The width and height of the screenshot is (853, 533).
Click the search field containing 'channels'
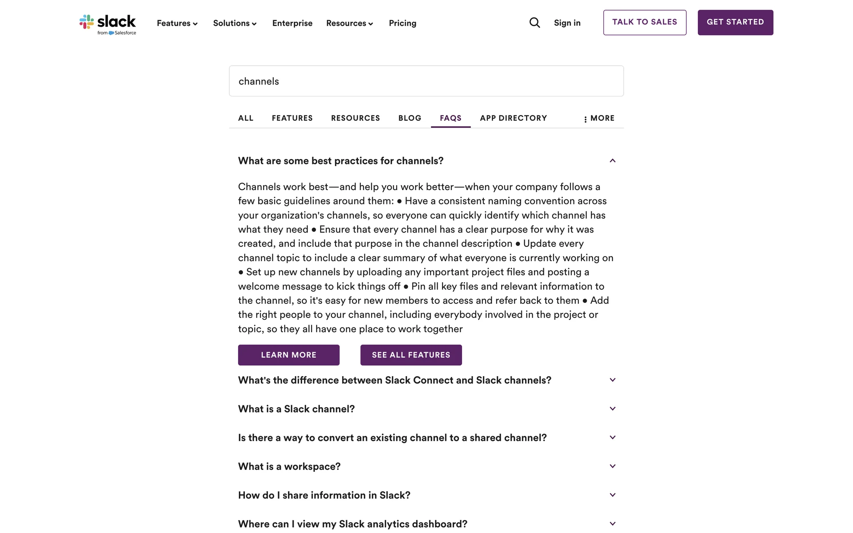coord(426,81)
